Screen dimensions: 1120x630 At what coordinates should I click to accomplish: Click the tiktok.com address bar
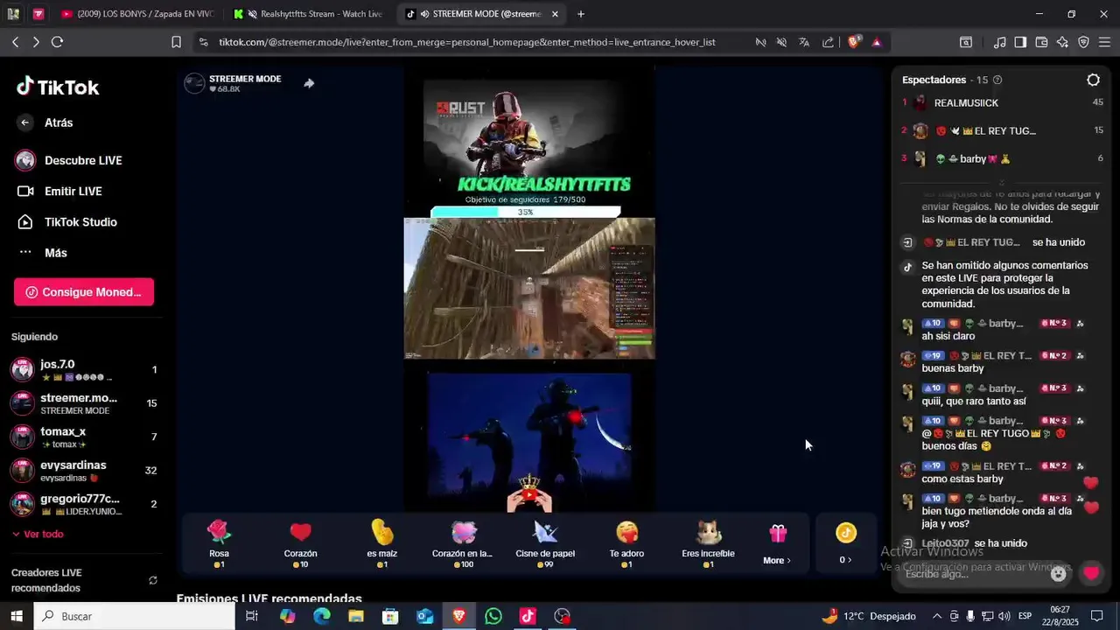coord(467,42)
